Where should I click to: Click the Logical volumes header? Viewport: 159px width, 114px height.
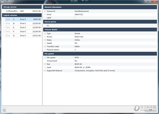(22, 15)
